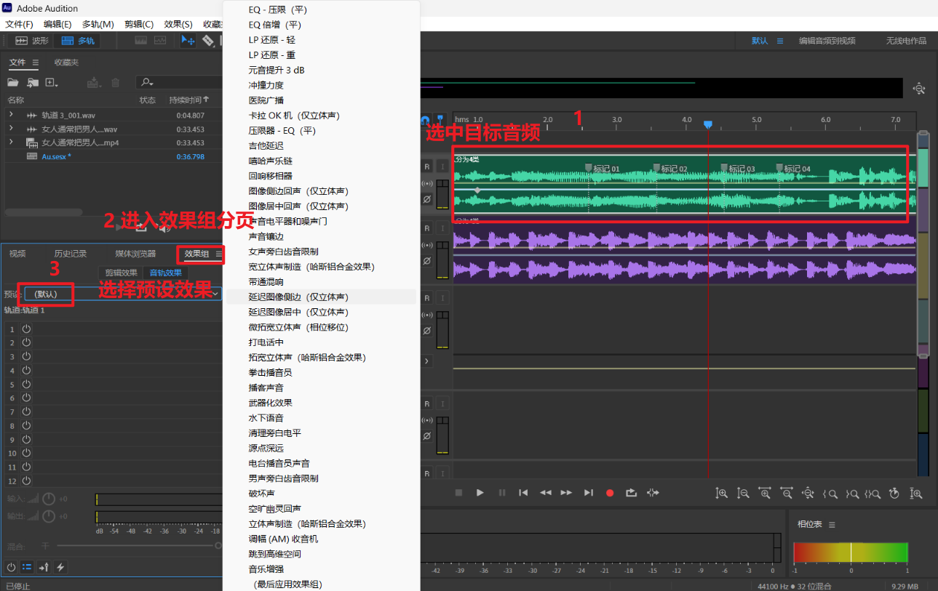
Task: Toggle loop playback icon
Action: point(631,493)
